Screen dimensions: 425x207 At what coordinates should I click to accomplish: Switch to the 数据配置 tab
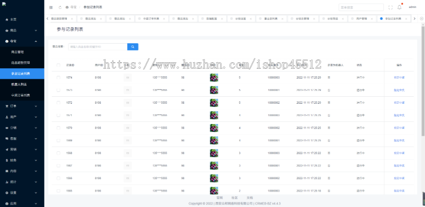(x=212, y=19)
